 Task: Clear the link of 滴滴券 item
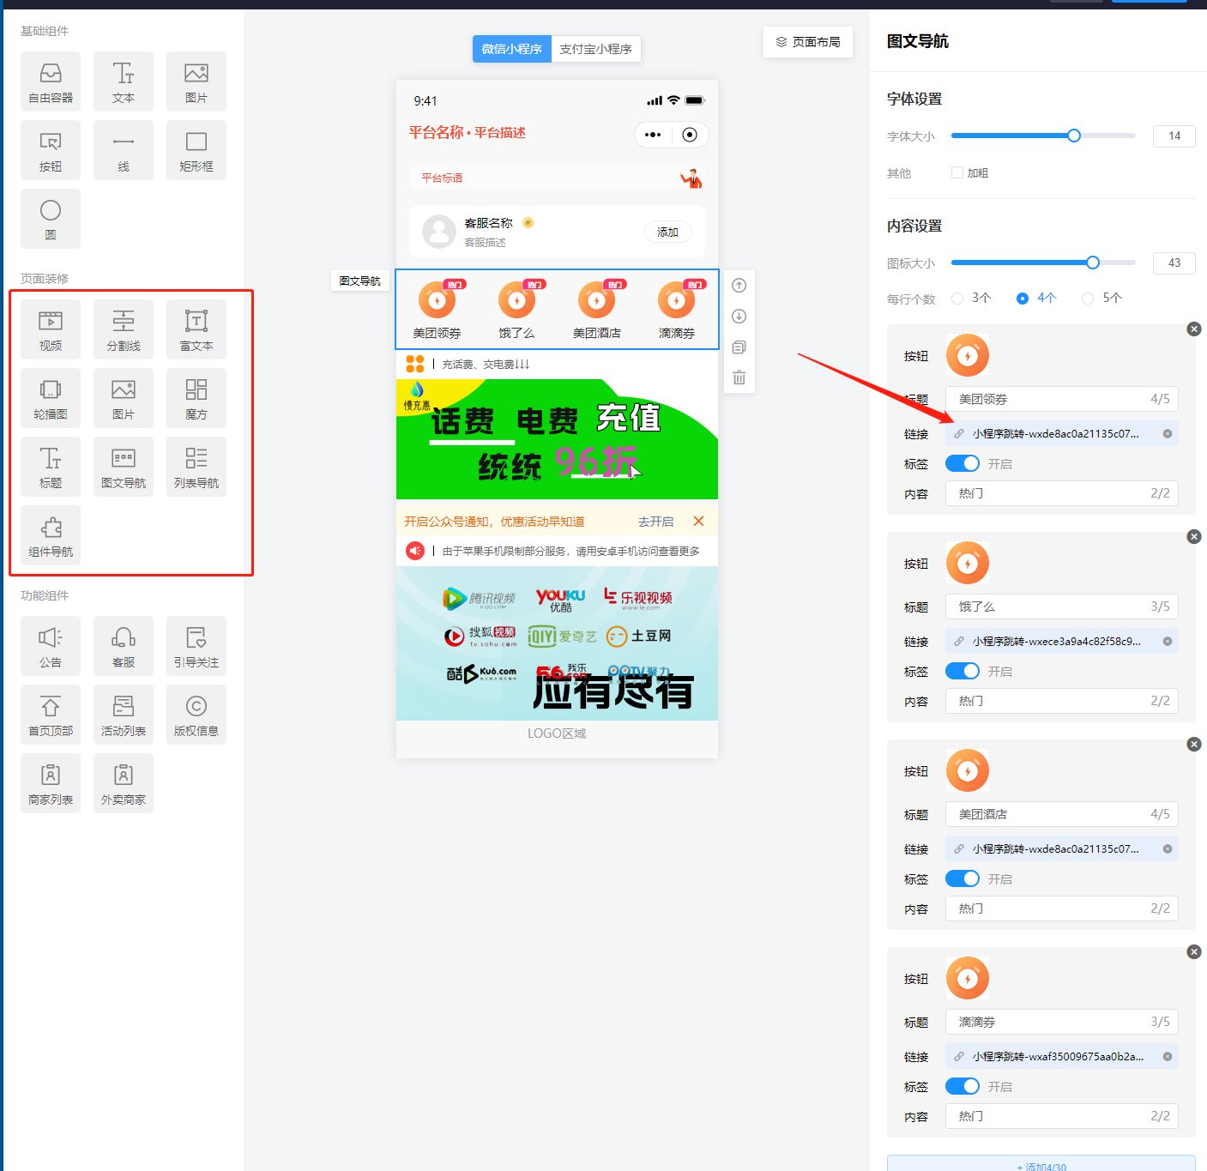(x=1168, y=1056)
